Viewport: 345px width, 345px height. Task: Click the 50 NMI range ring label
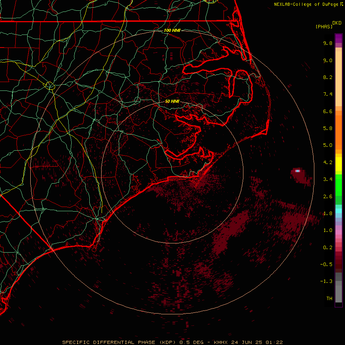(172, 102)
